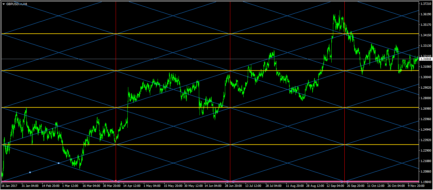The width and height of the screenshot is (433, 190).
Task: Click the 14 Feb 20:00 time label
Action: click(51, 185)
